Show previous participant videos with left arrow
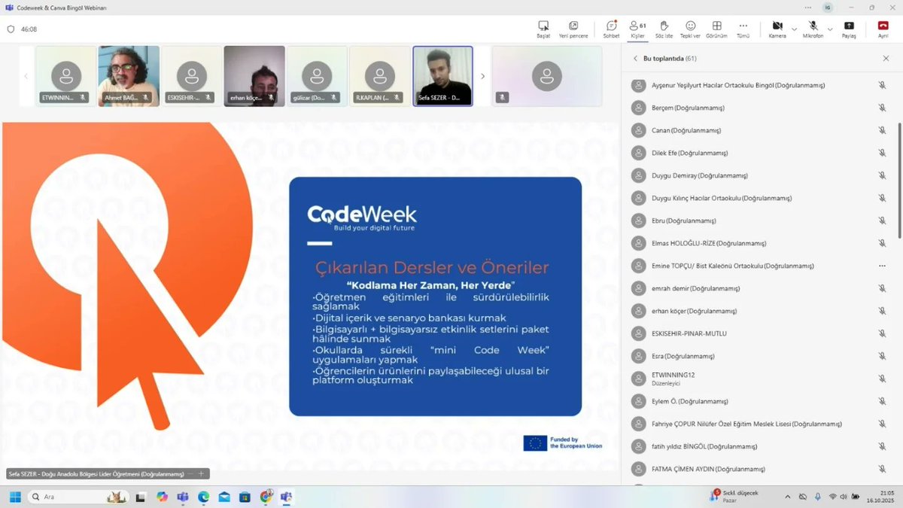This screenshot has width=903, height=508. [26, 76]
